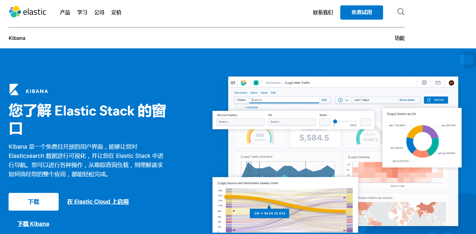Click the Unique visitors by country title
The width and height of the screenshot is (476, 234).
[x=375, y=198]
